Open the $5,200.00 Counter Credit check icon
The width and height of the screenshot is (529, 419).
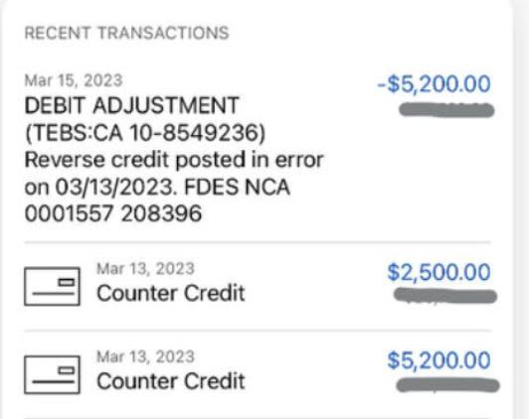pyautogui.click(x=52, y=374)
